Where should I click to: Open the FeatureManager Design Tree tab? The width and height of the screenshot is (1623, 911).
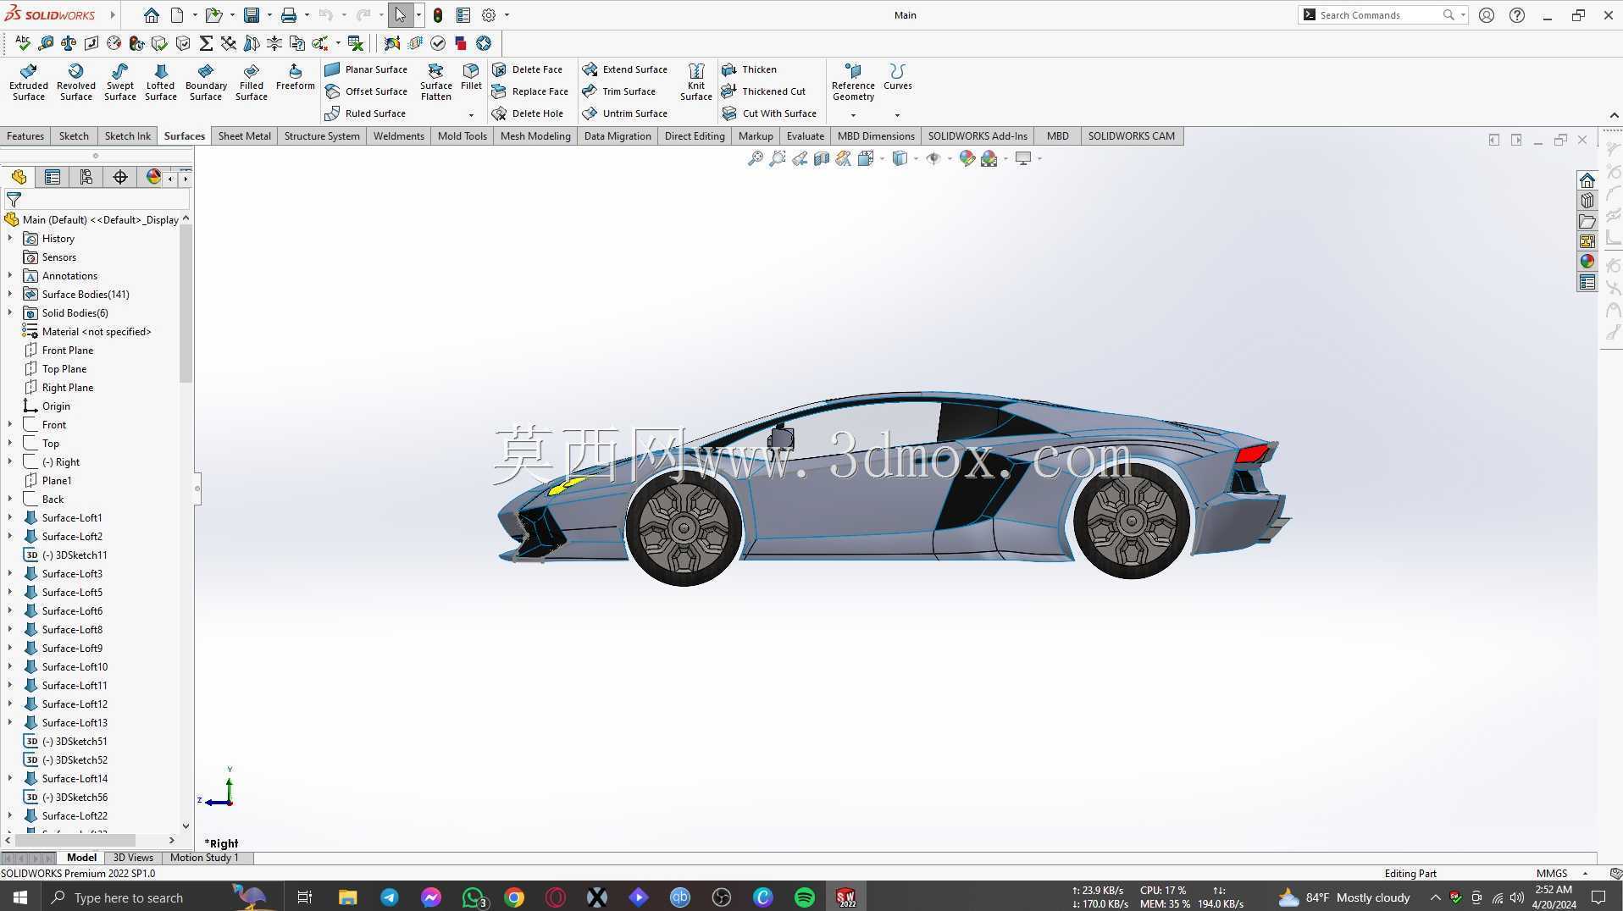[x=19, y=177]
